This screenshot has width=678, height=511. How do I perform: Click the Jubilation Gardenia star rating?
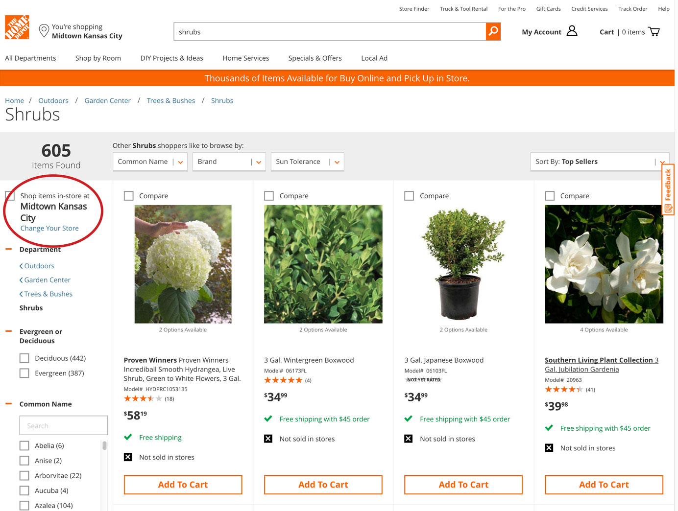click(x=564, y=390)
